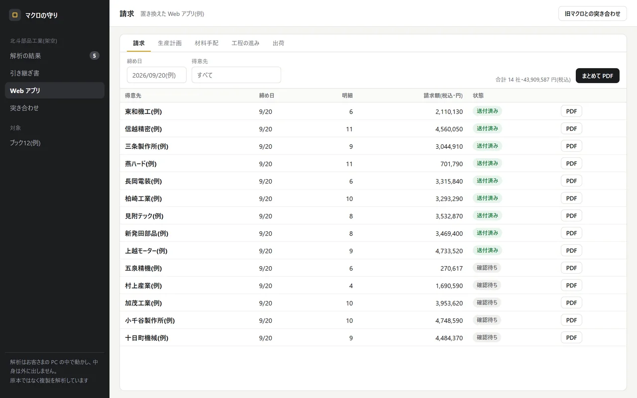The width and height of the screenshot is (637, 398).
Task: Get PDF for 柏崎工業(例)
Action: click(571, 199)
